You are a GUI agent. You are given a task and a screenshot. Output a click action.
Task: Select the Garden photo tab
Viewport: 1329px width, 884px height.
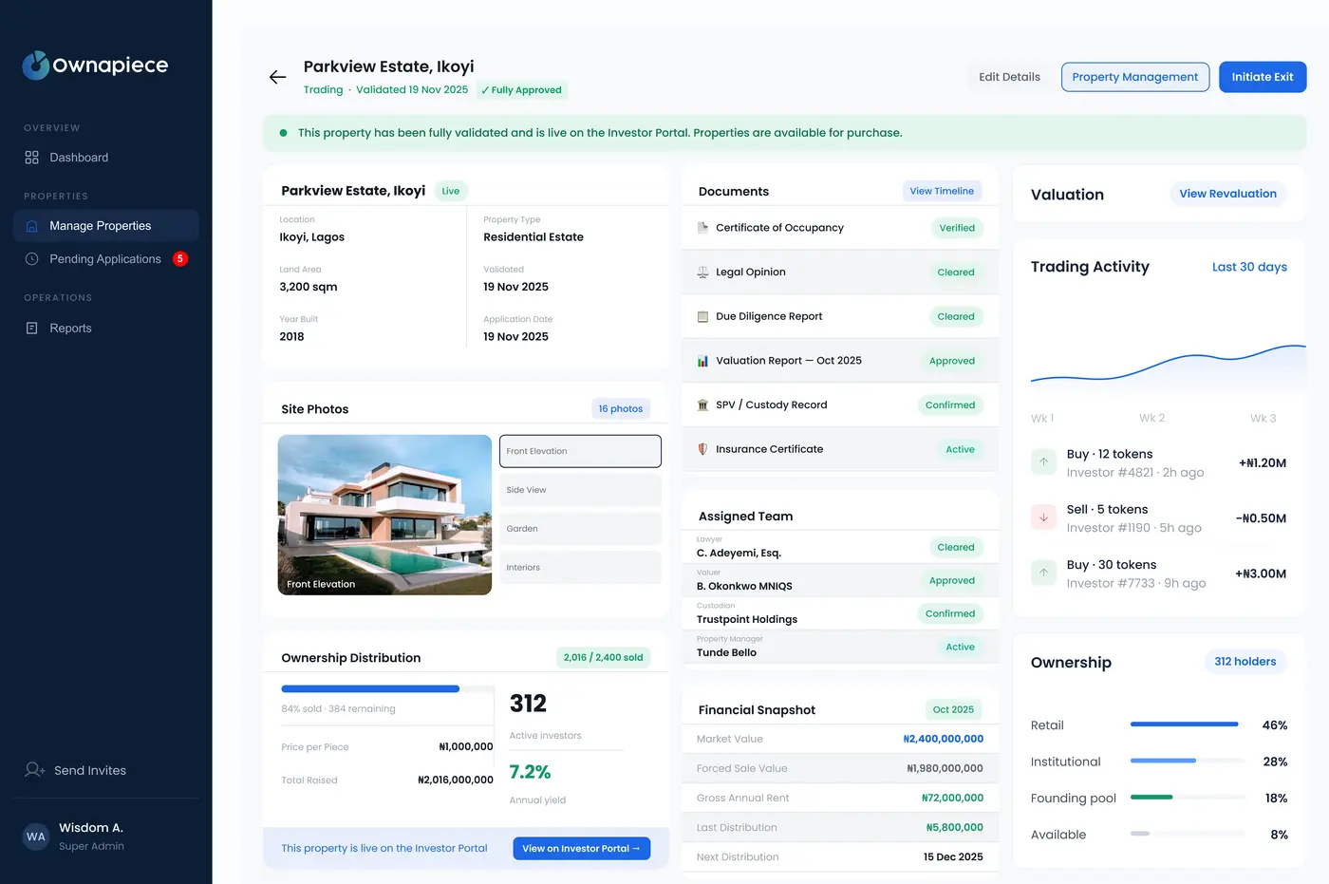click(x=580, y=529)
